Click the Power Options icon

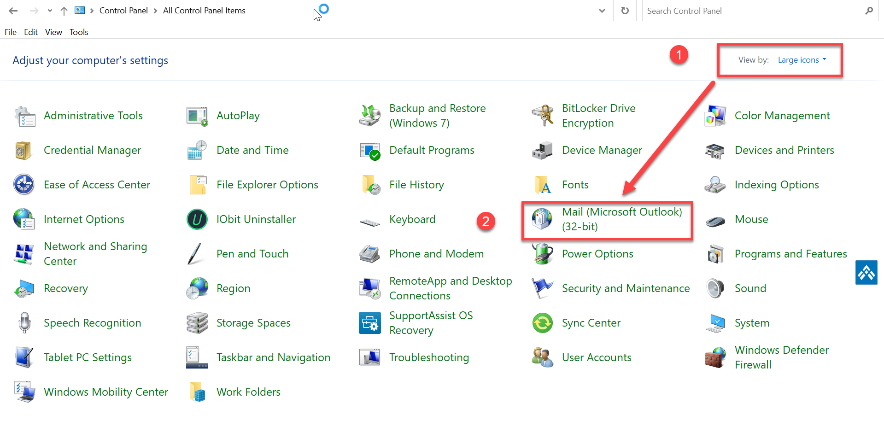click(543, 254)
